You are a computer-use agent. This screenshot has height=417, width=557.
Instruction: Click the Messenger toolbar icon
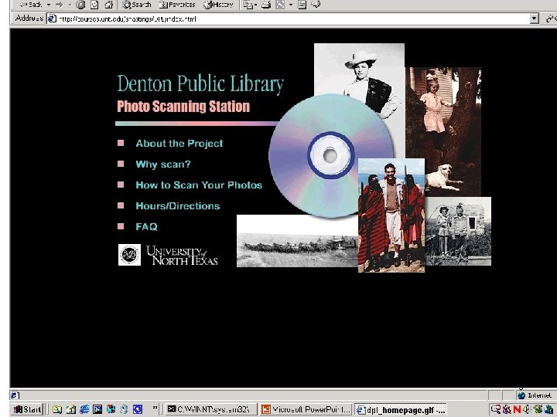pos(316,5)
